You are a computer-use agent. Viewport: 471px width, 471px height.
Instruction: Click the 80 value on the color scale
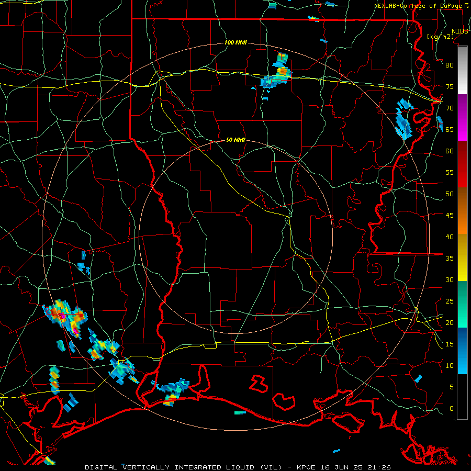click(450, 65)
